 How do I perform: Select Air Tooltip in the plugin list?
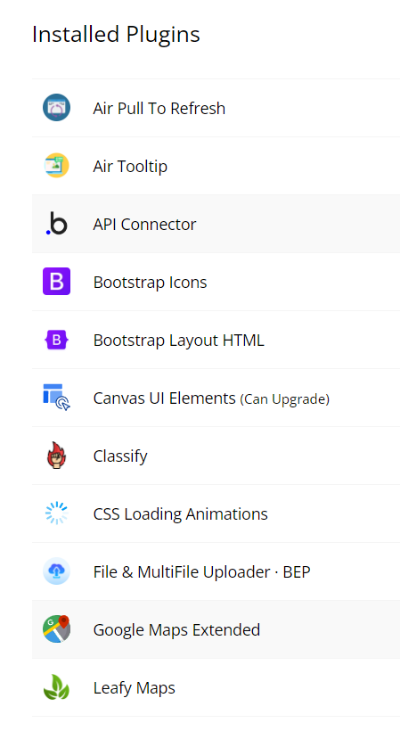(x=130, y=167)
